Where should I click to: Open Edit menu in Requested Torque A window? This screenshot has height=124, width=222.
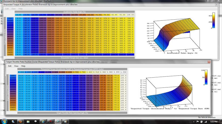7,9
